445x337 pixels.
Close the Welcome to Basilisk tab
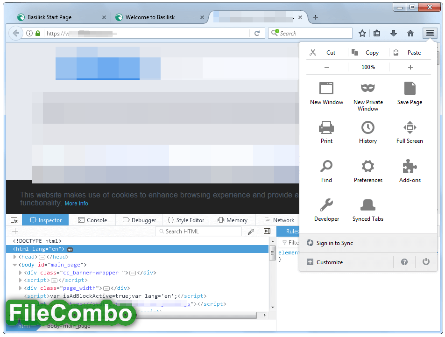point(202,17)
